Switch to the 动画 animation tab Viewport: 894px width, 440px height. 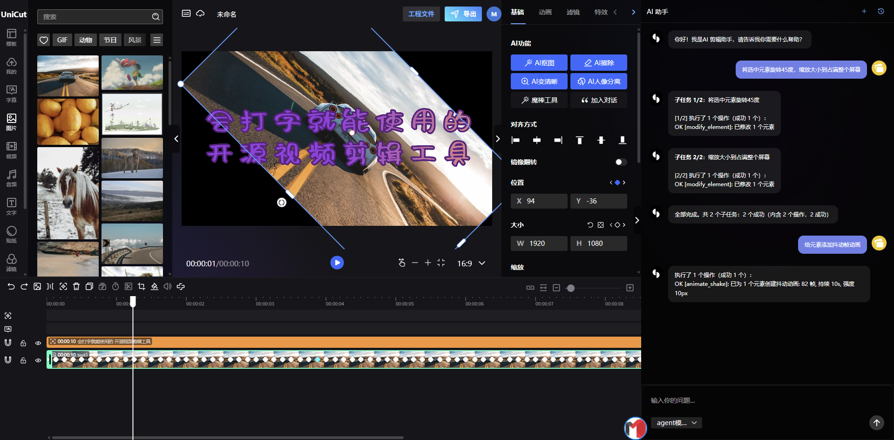[545, 12]
